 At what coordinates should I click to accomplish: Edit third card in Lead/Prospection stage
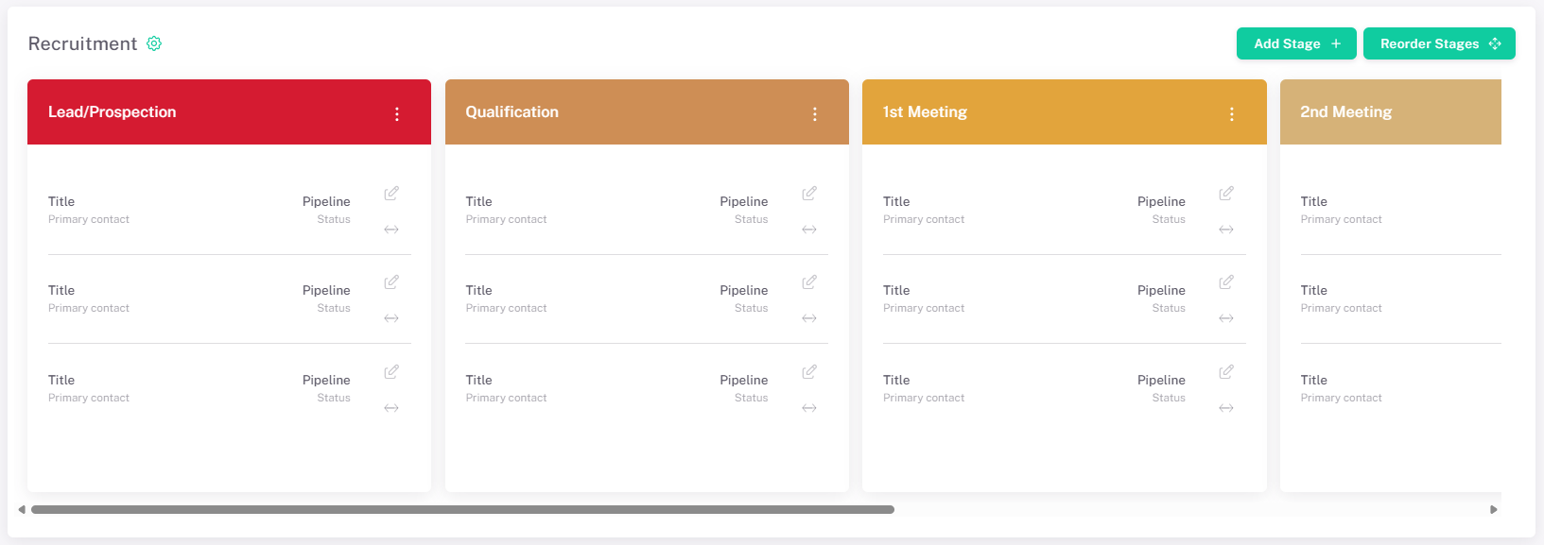(x=391, y=372)
